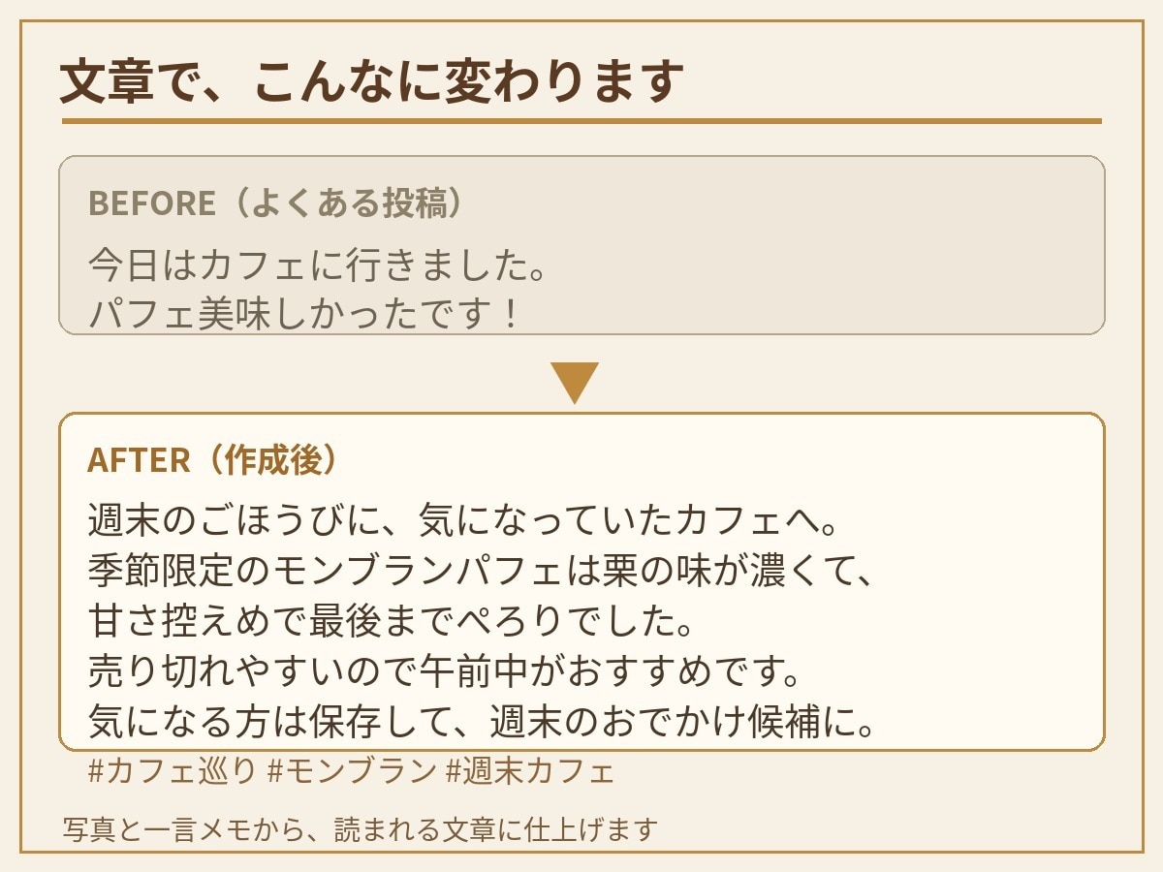Click the line 今日はカフェに行きました。
The height and width of the screenshot is (872, 1163).
318,264
